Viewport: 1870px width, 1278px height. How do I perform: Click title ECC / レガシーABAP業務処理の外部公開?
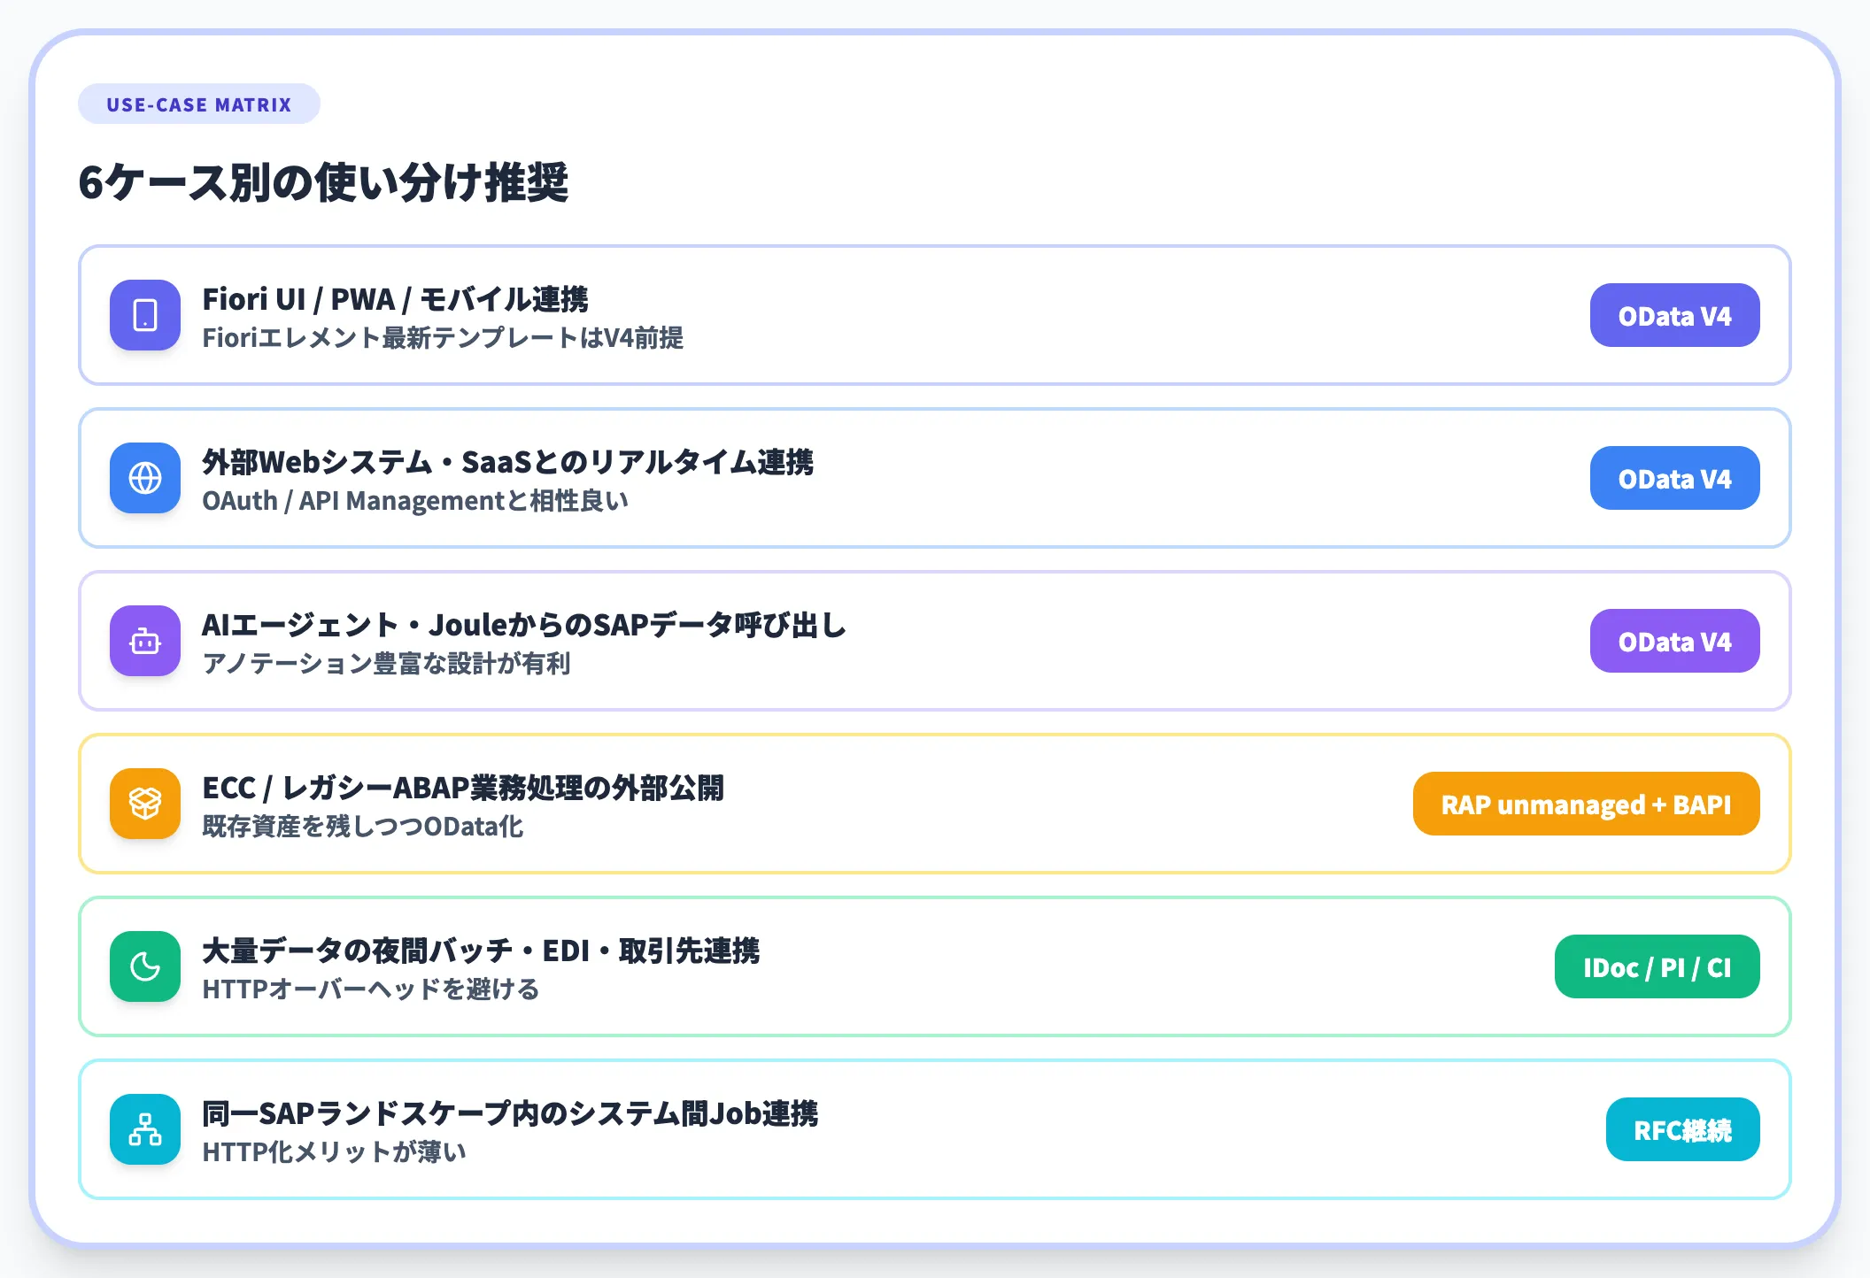pos(463,788)
